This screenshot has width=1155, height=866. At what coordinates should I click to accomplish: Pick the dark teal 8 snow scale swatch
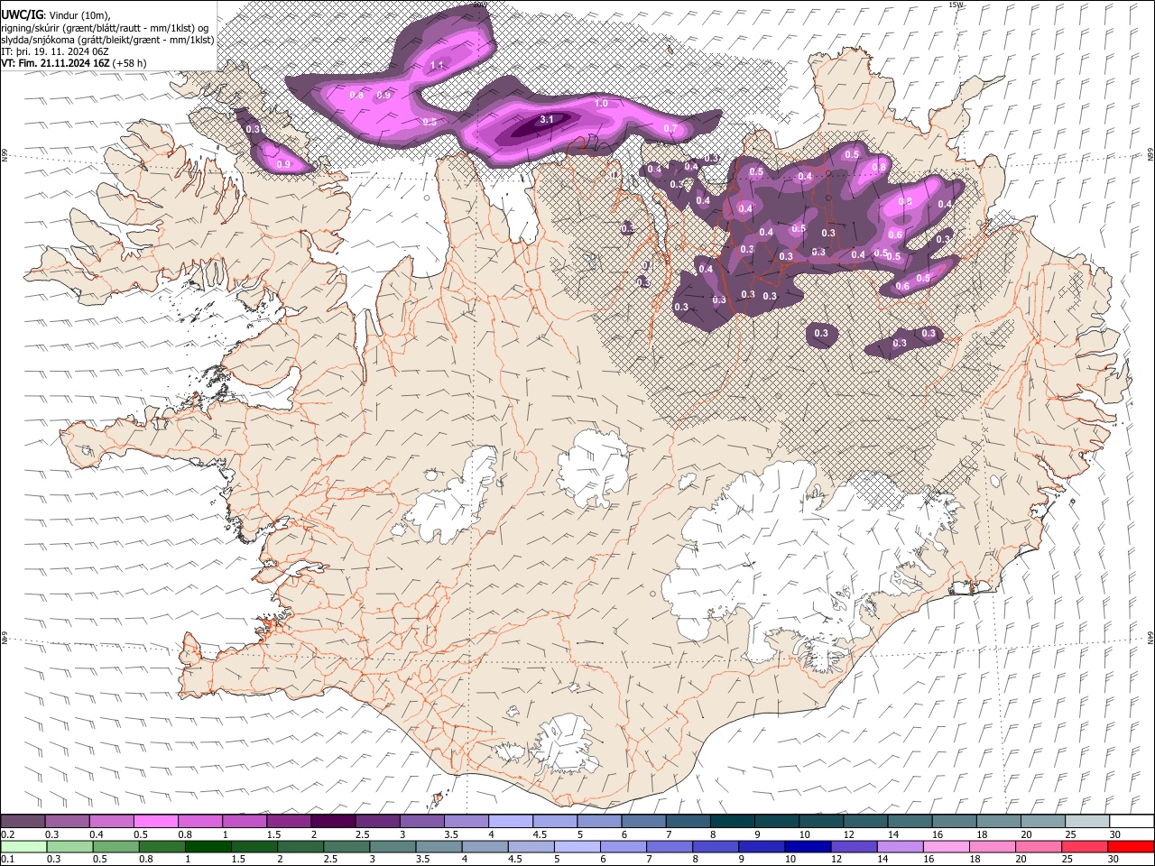pos(733,821)
